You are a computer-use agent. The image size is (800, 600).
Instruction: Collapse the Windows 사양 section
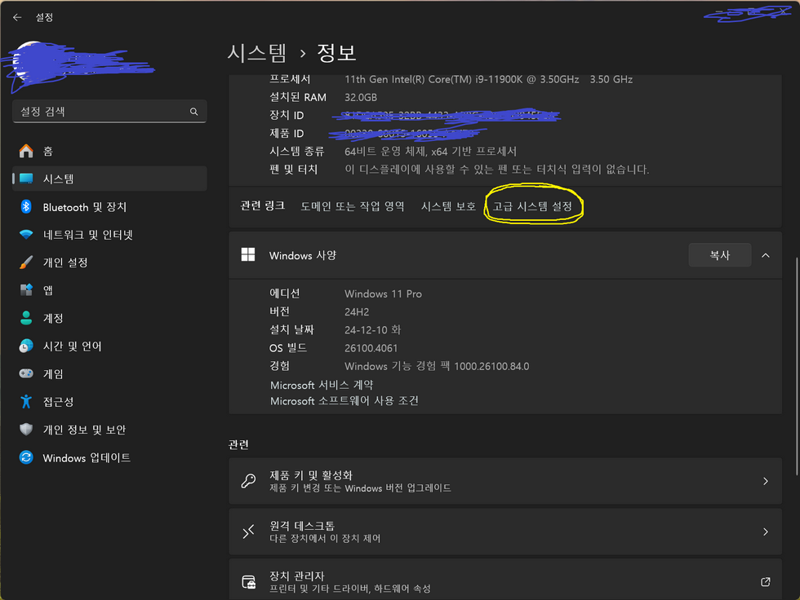(x=766, y=255)
